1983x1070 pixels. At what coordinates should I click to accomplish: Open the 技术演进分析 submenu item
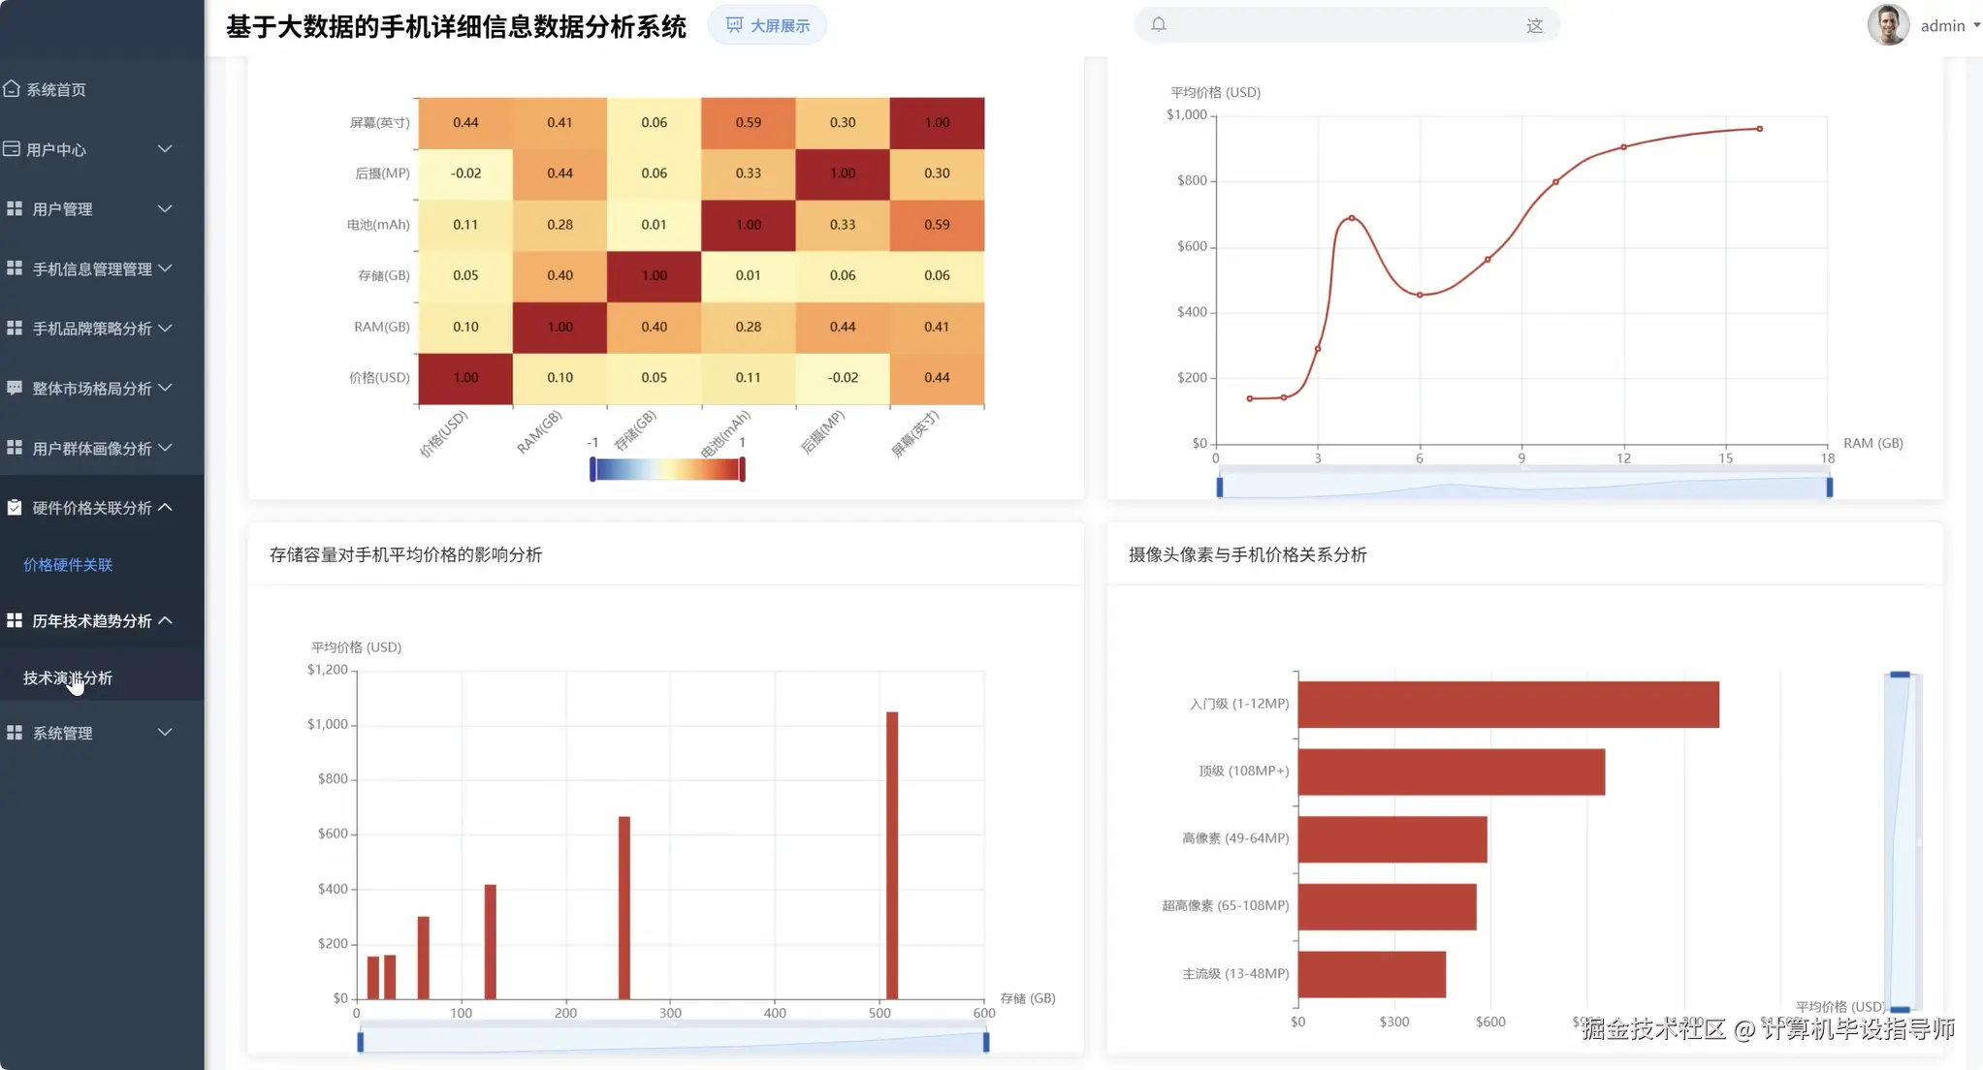click(x=68, y=677)
